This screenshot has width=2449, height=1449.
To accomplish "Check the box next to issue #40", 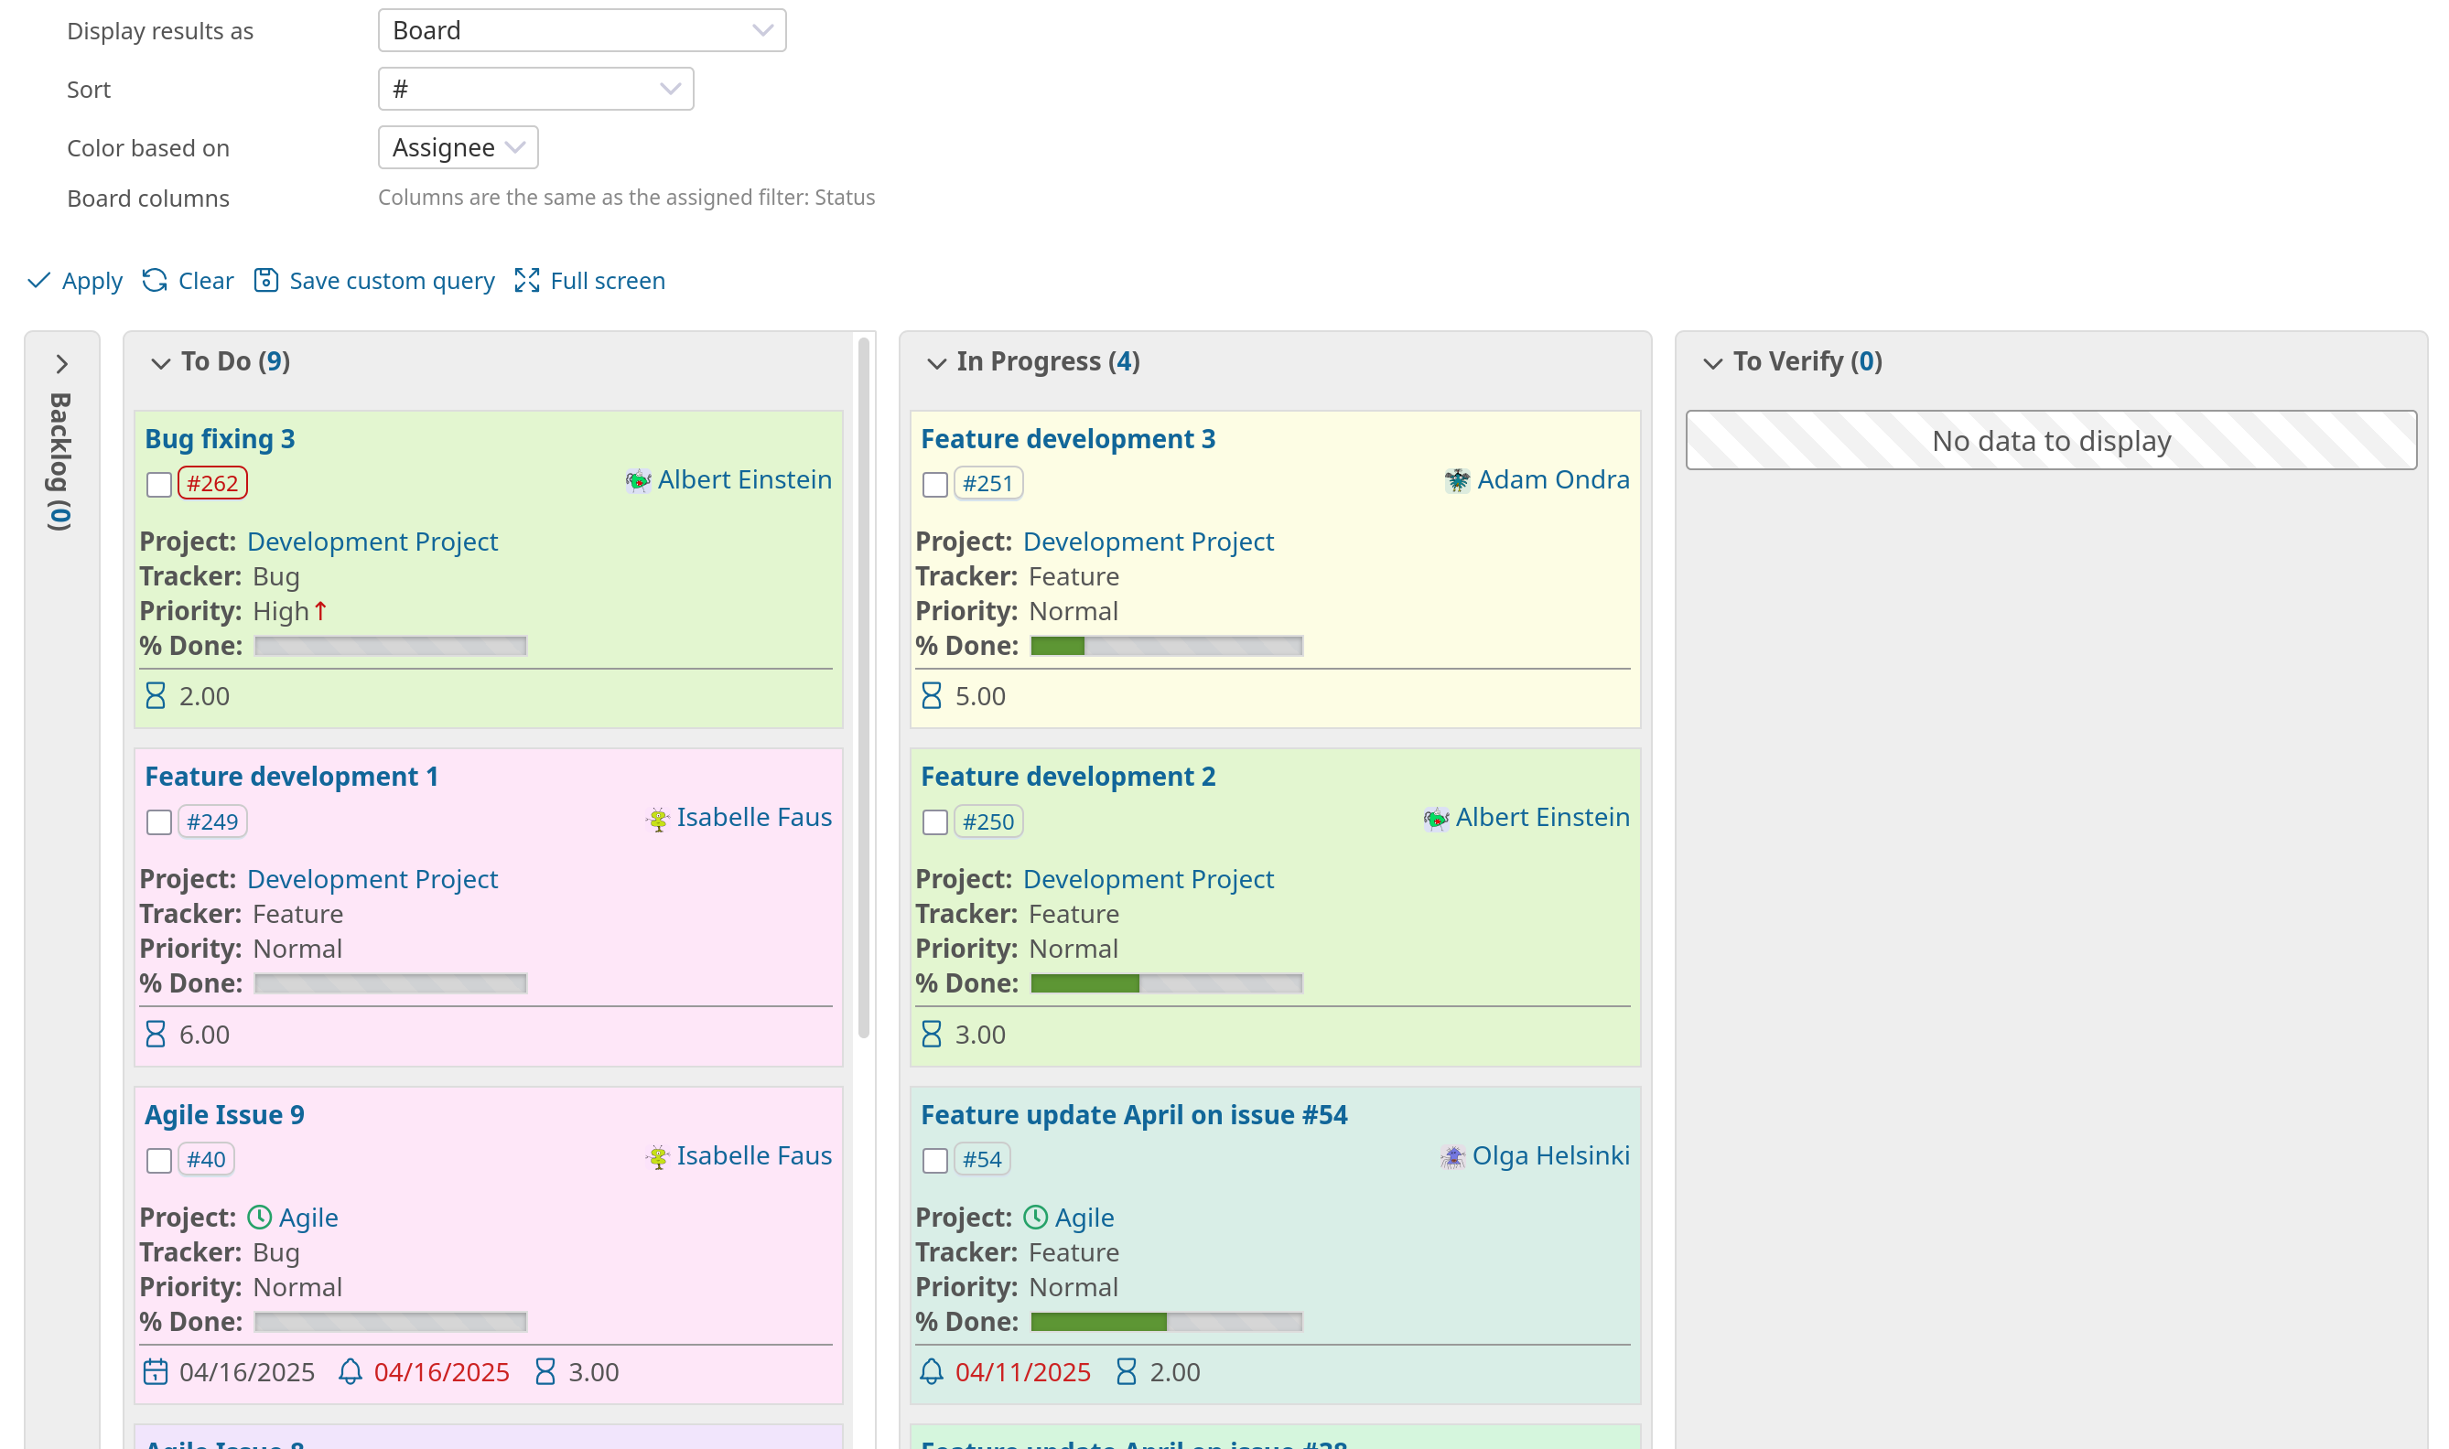I will tap(159, 1160).
